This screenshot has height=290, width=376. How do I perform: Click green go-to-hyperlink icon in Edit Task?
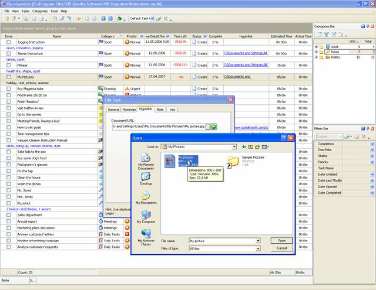coord(213,127)
